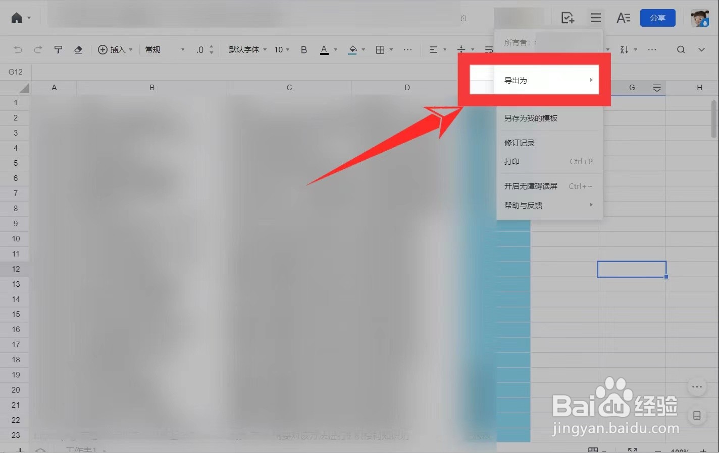
Task: Select column D header
Action: point(407,88)
